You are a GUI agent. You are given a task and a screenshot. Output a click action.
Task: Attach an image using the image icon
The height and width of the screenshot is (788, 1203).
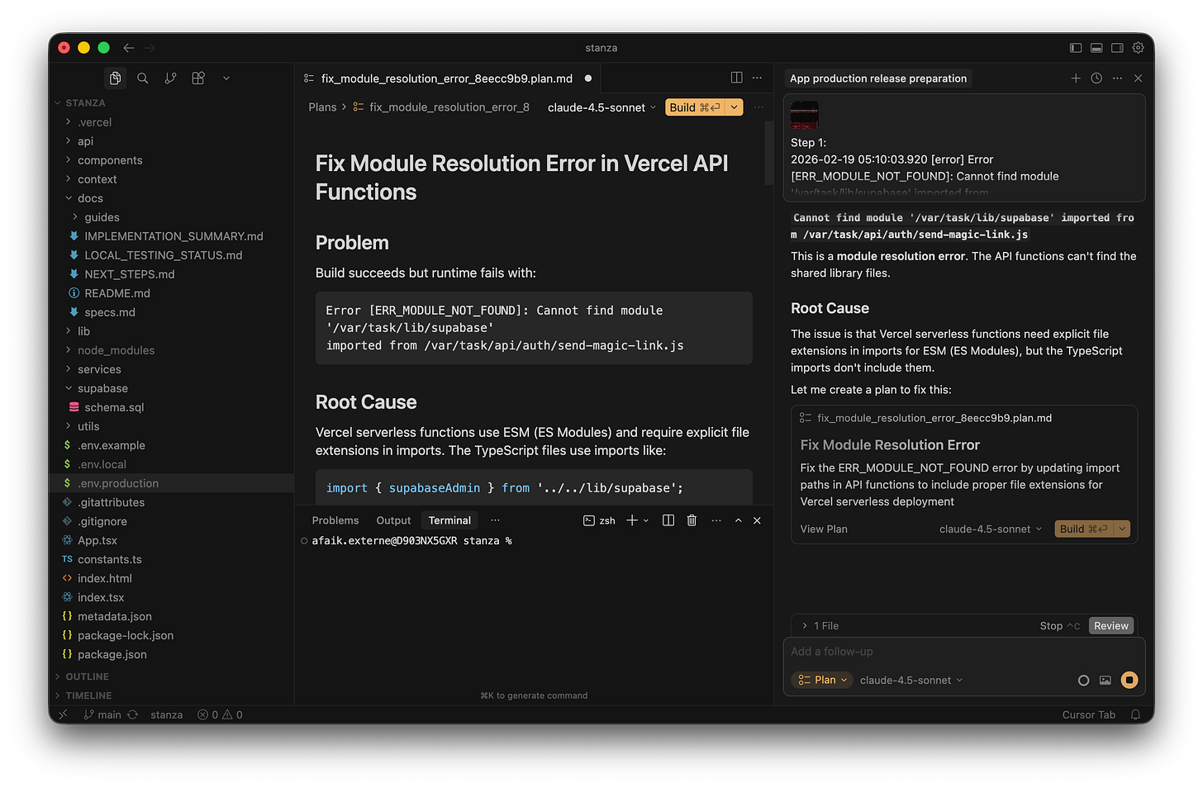[1106, 680]
